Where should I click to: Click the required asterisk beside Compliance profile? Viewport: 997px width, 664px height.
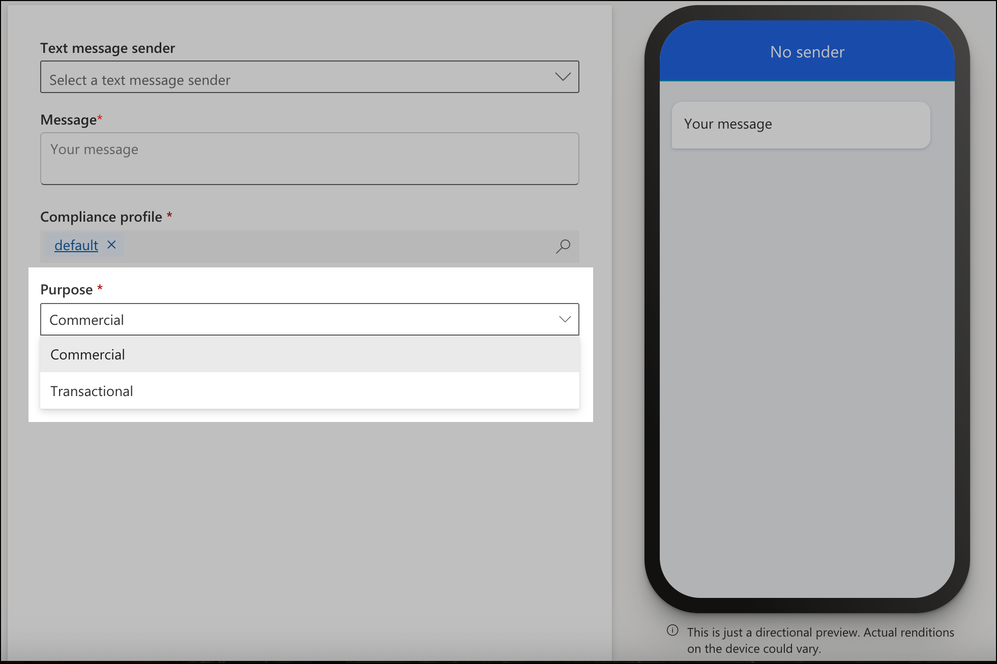tap(169, 216)
